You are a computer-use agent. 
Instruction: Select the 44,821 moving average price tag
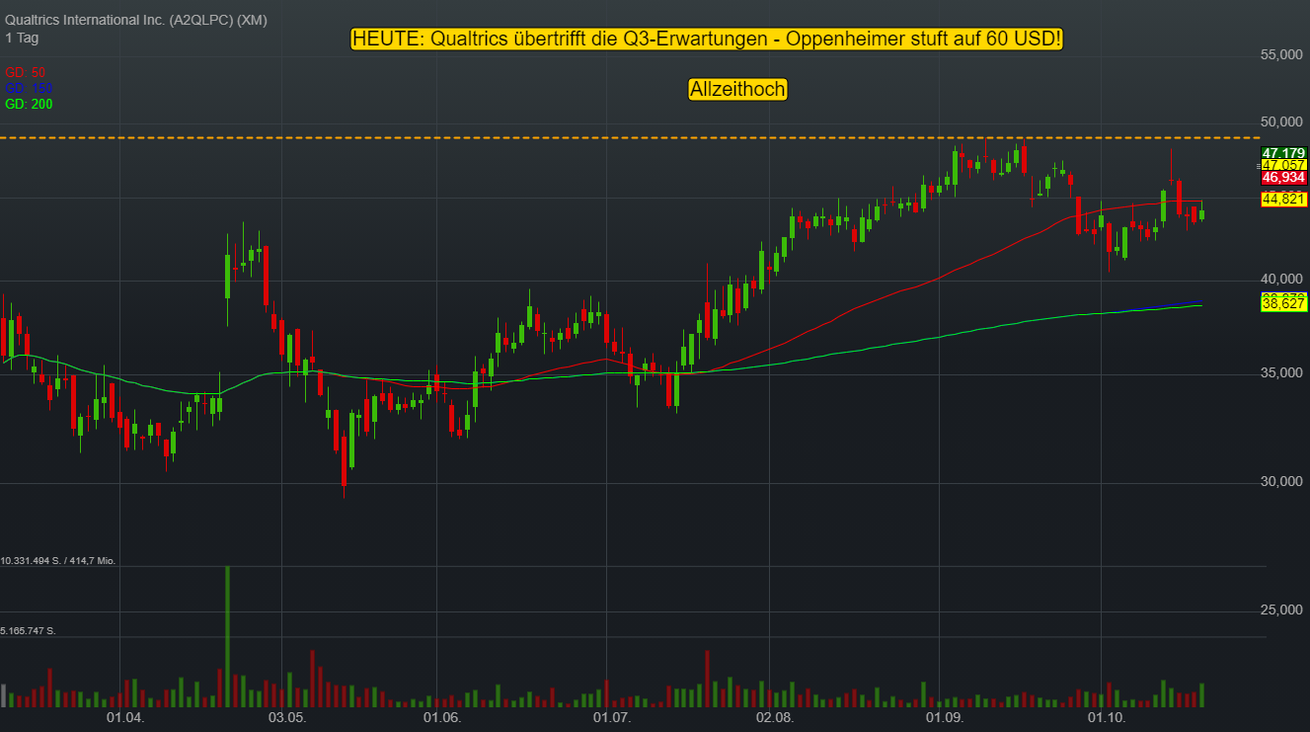point(1283,200)
